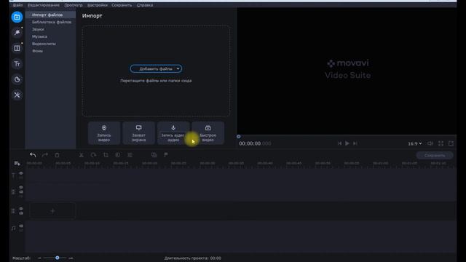
Task: Click the plus placeholder on video track
Action: pyautogui.click(x=52, y=211)
